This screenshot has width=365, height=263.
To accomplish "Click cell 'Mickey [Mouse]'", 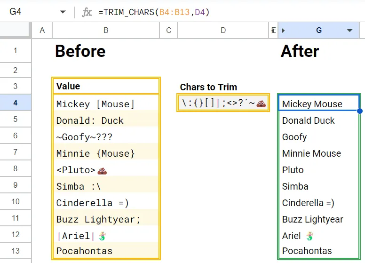I will pos(106,103).
